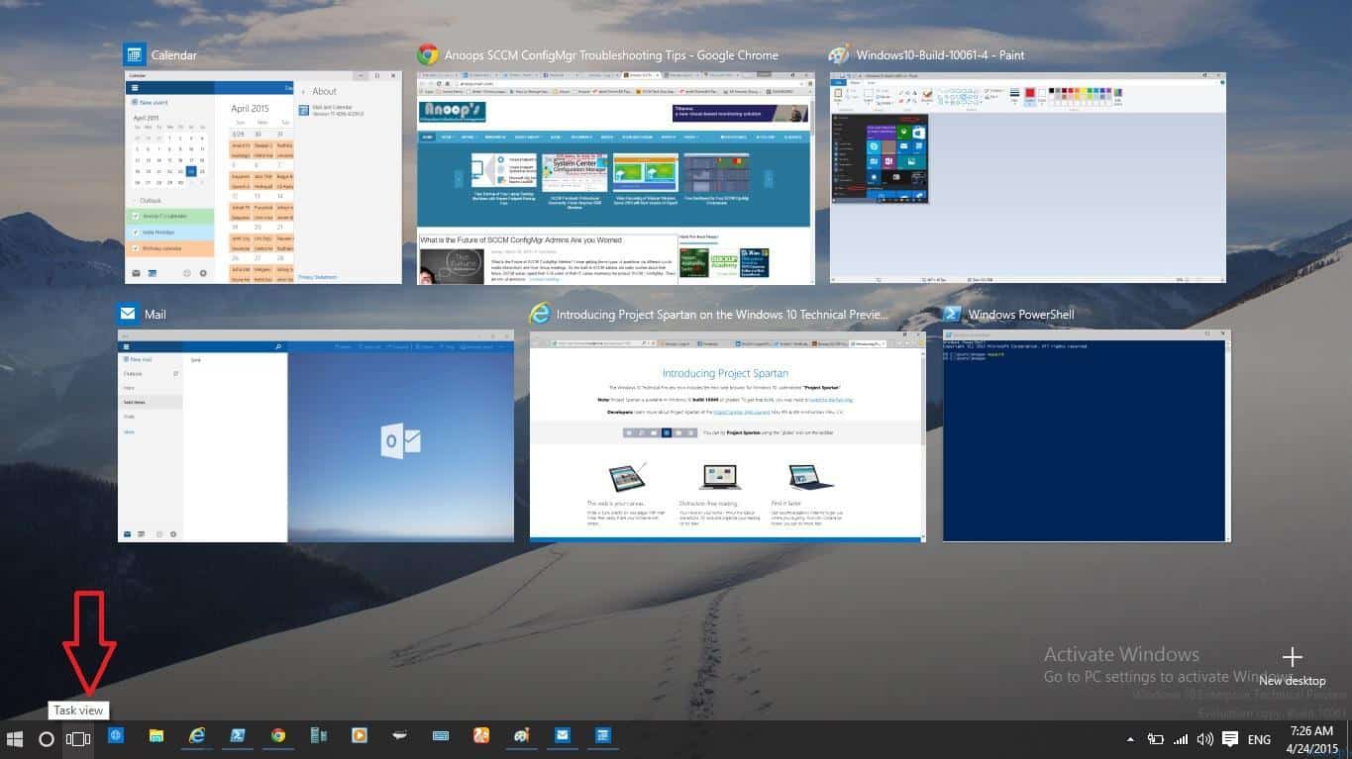
Task: Open File Explorer from the taskbar
Action: (x=156, y=736)
